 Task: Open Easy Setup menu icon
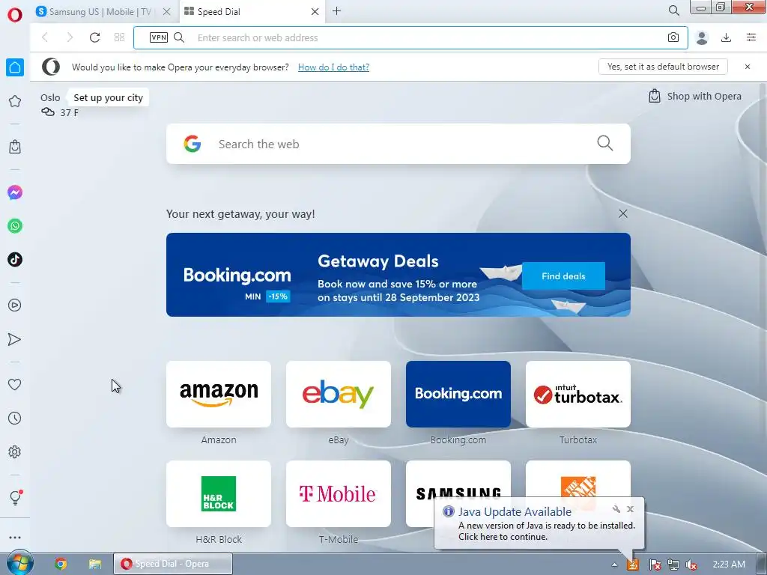pyautogui.click(x=751, y=37)
